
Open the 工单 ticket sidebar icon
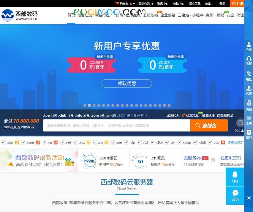pos(249,120)
